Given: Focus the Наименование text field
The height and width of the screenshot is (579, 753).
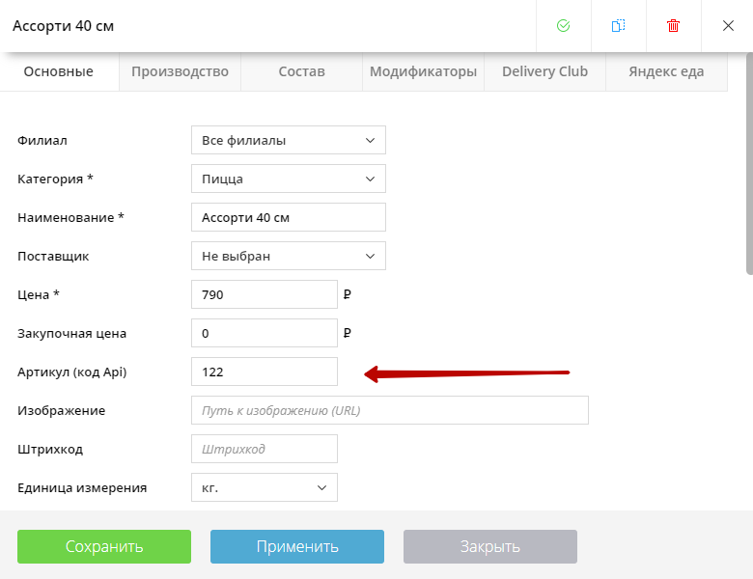Looking at the screenshot, I should pos(288,217).
